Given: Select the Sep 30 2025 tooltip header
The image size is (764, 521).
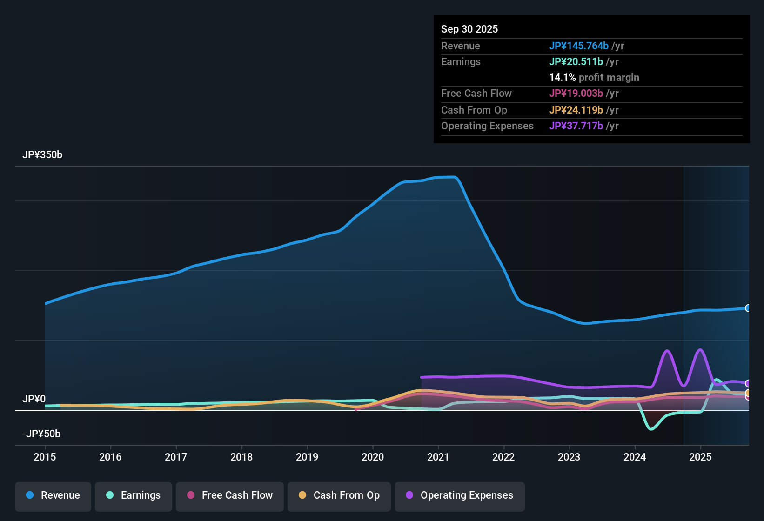Looking at the screenshot, I should [470, 29].
